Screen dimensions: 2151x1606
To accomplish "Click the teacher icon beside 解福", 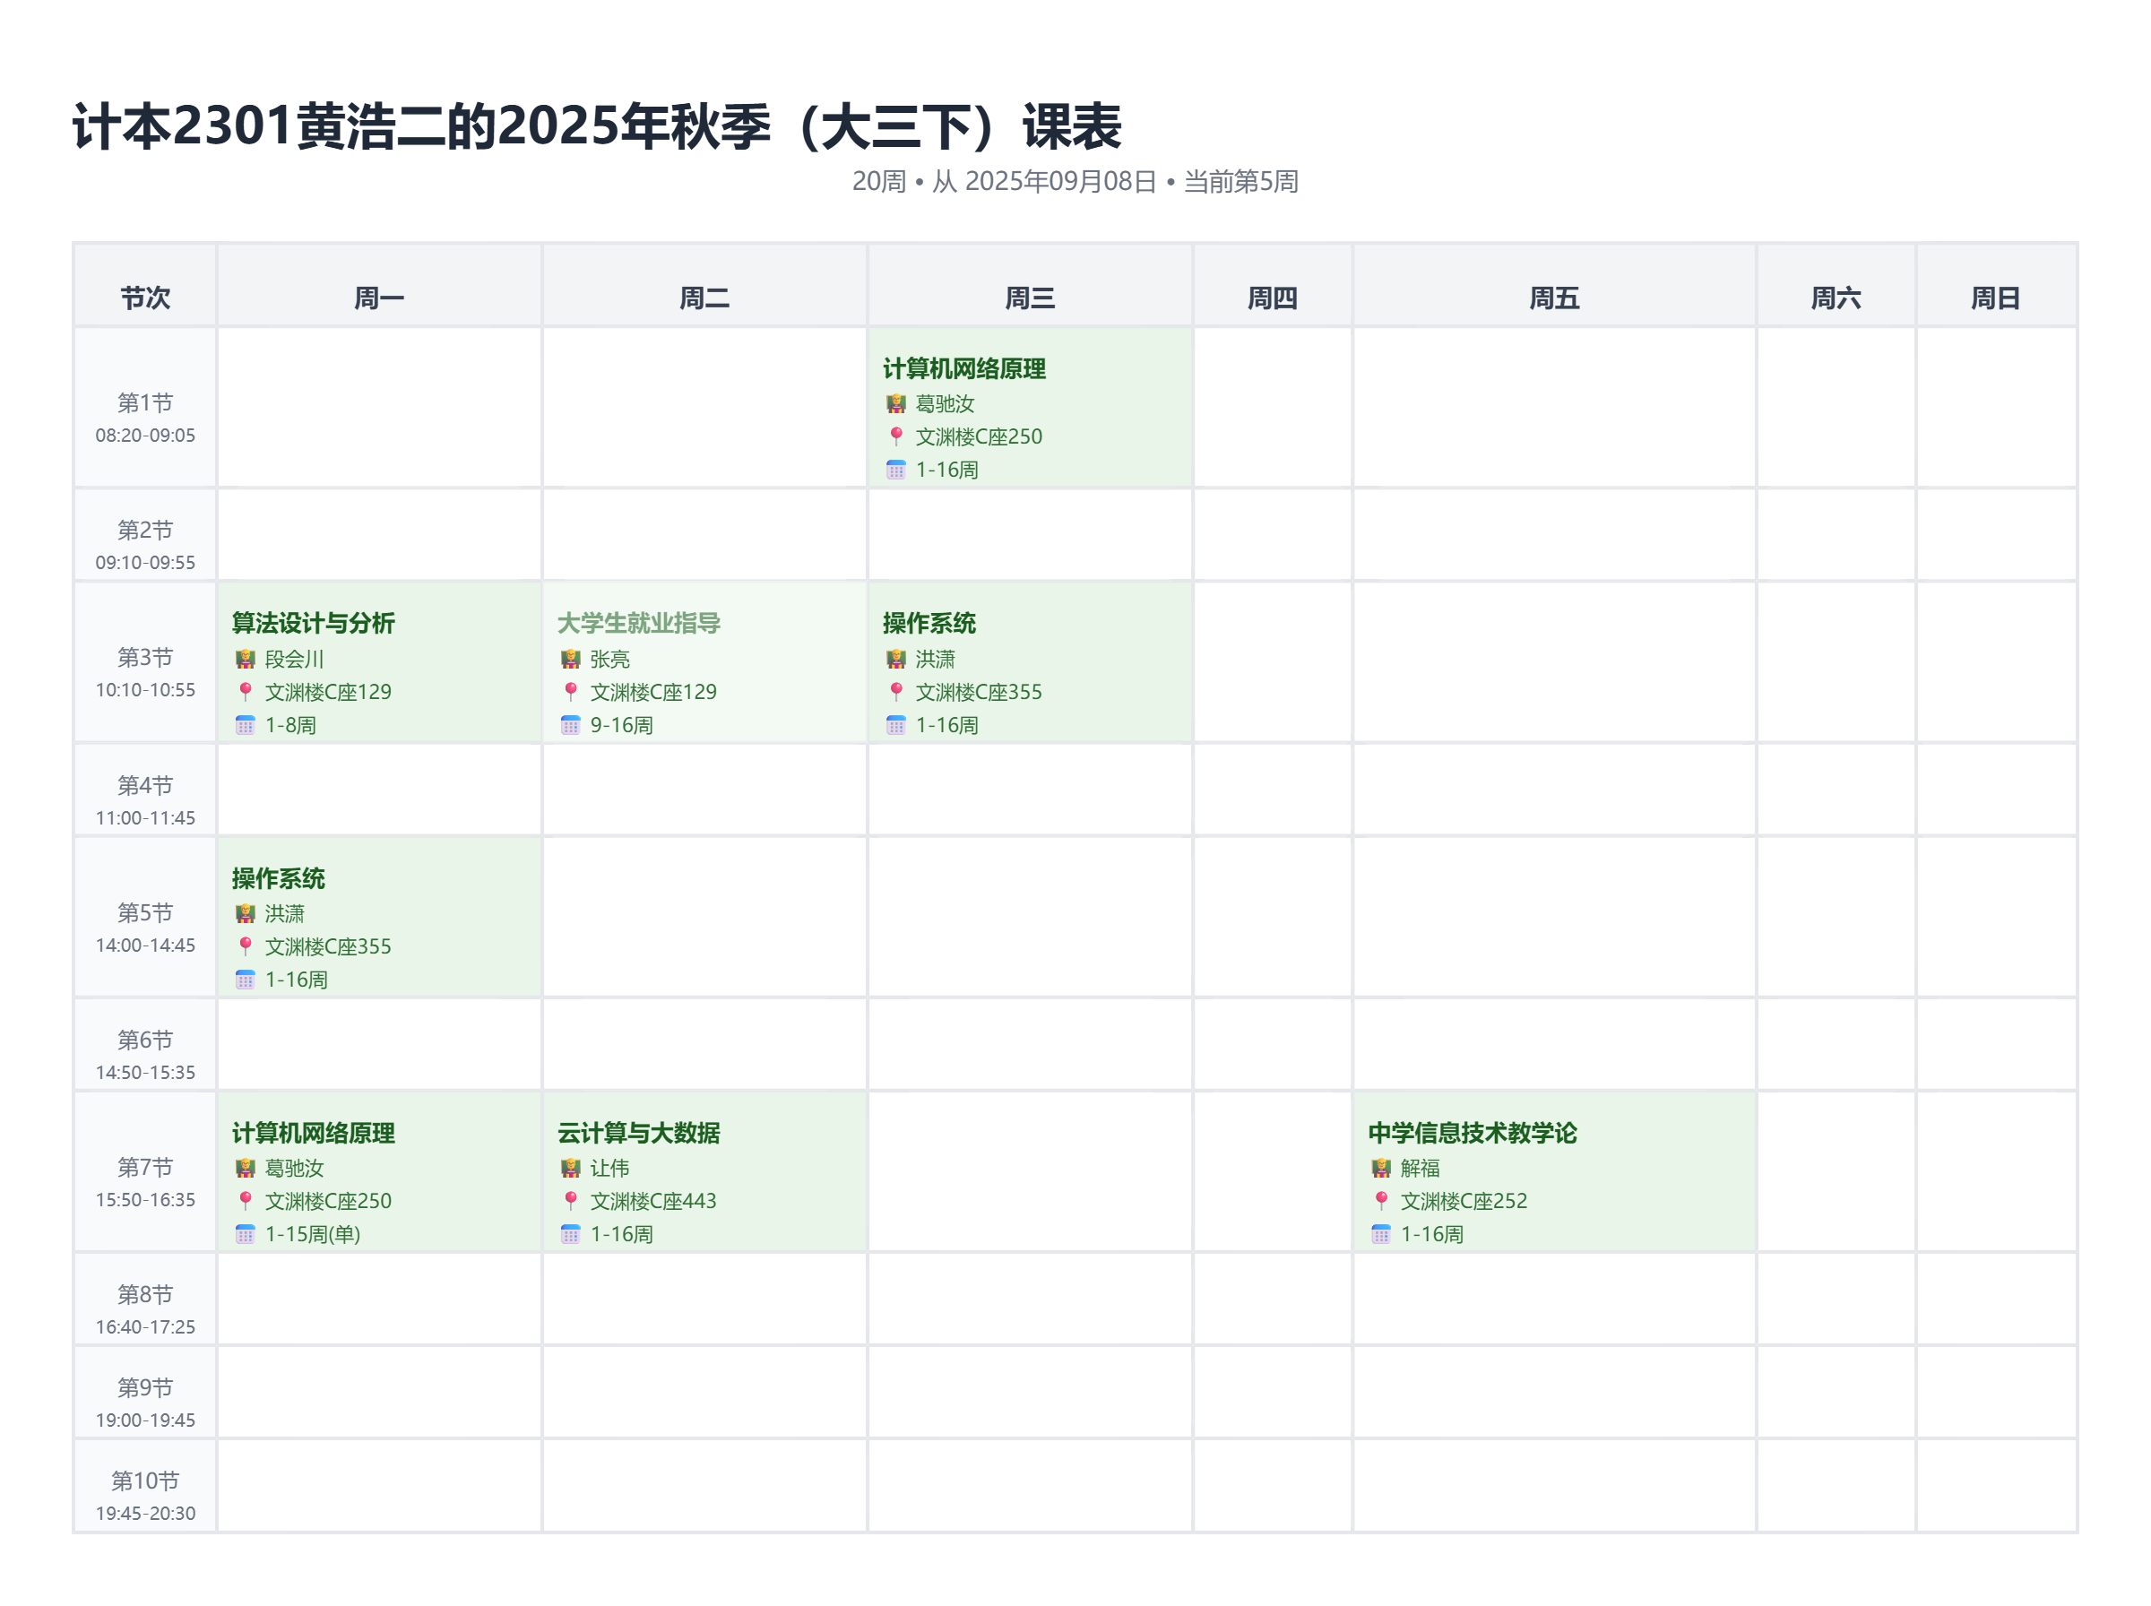I will (1380, 1169).
